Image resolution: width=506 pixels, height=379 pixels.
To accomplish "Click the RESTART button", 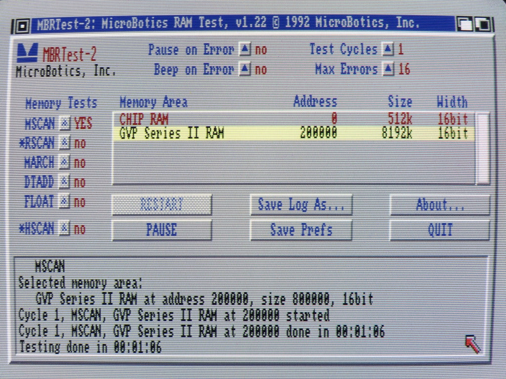I will 162,204.
